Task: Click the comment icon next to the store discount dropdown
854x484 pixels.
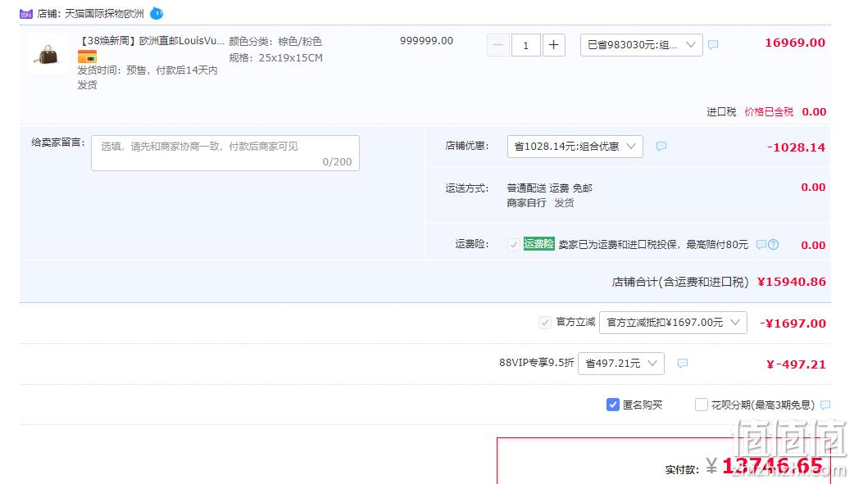Action: (661, 146)
